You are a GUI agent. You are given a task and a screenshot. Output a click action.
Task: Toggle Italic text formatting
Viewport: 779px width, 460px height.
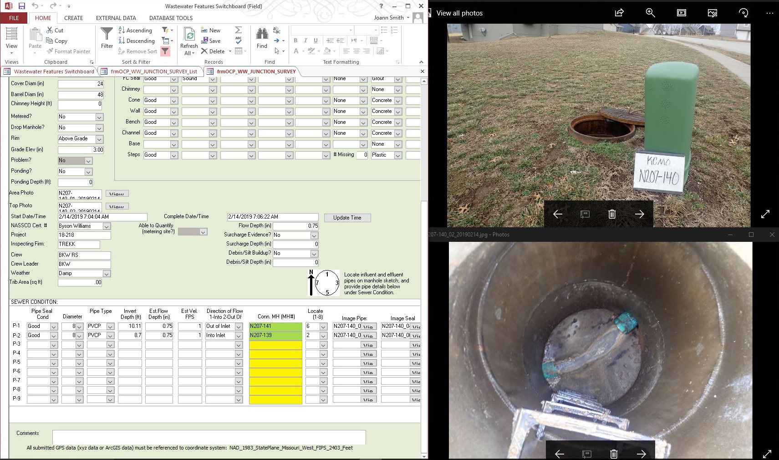(x=305, y=41)
